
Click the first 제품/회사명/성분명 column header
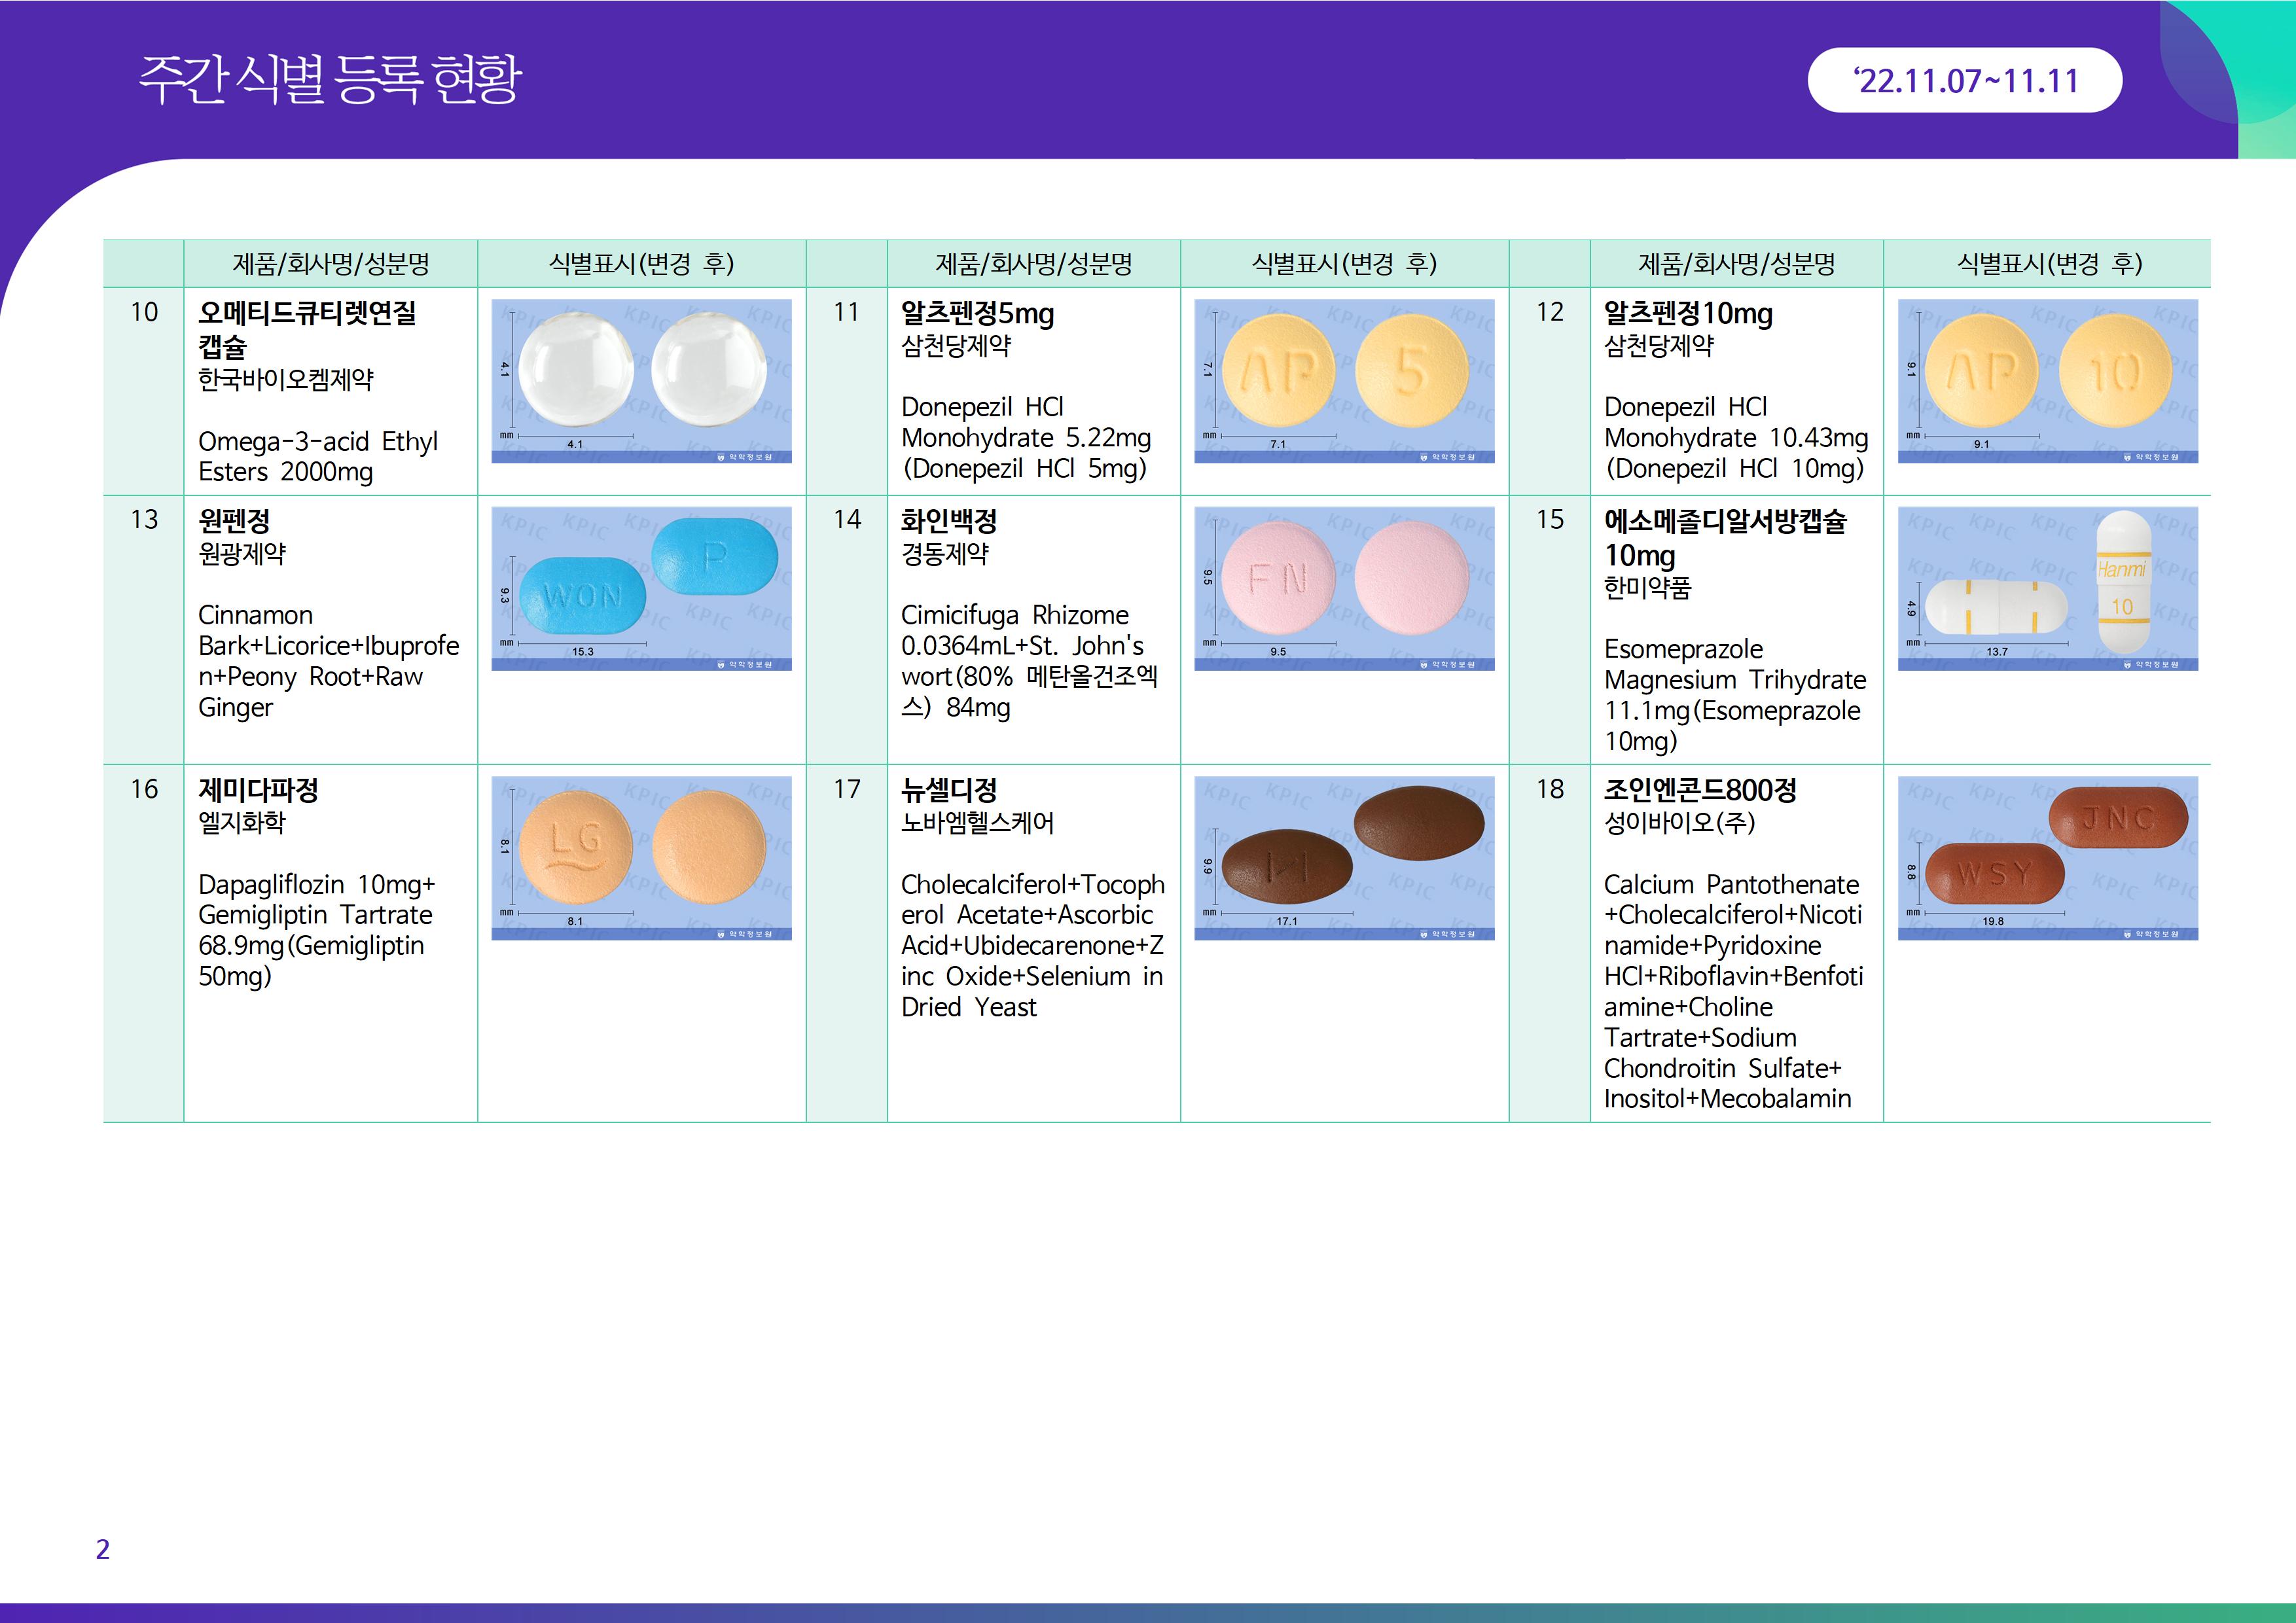coord(330,264)
